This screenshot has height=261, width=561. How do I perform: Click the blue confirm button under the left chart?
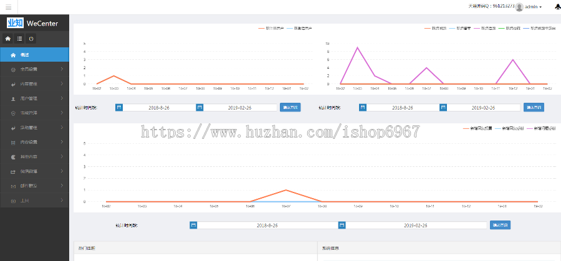click(x=290, y=107)
